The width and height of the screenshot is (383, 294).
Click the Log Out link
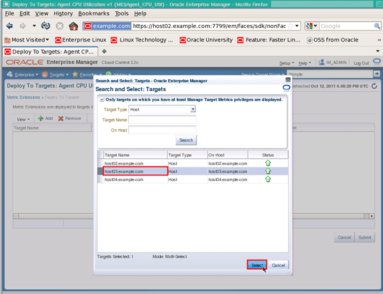(x=361, y=63)
